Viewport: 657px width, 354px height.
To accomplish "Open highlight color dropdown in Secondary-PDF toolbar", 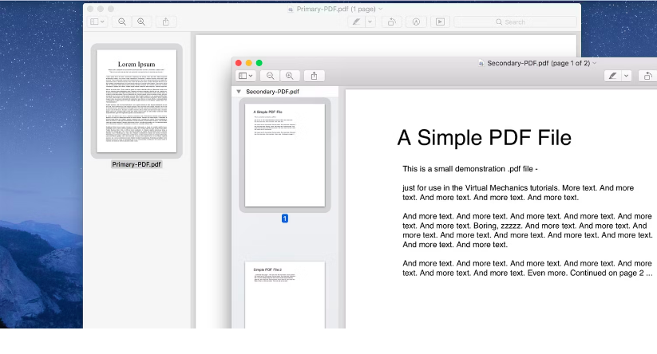I will (626, 76).
